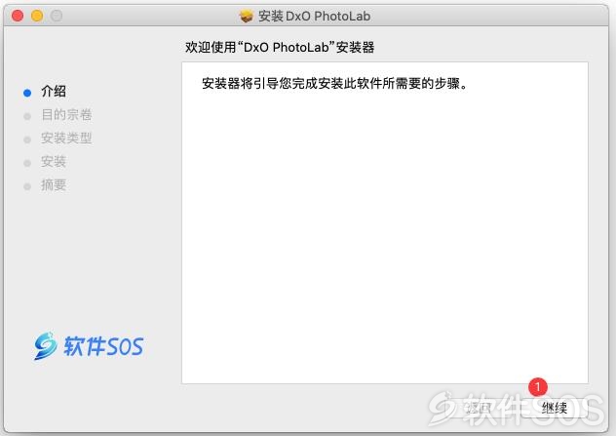Click the red number 1 badge
Screen dimensions: 616x436
click(x=538, y=387)
